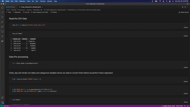Screen dimensions: 190x107
Task: Open the Terminal menu
Action: pyautogui.click(x=43, y=1)
